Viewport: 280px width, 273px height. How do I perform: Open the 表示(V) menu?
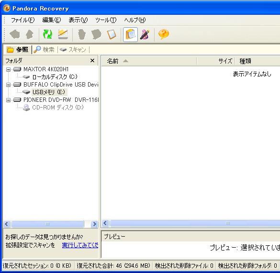coord(78,20)
